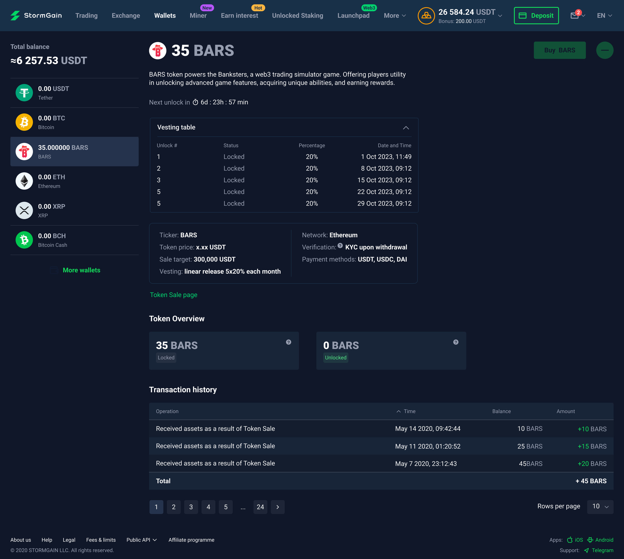Click the Ethereum coin icon
Viewport: 624px width, 559px height.
(x=24, y=181)
